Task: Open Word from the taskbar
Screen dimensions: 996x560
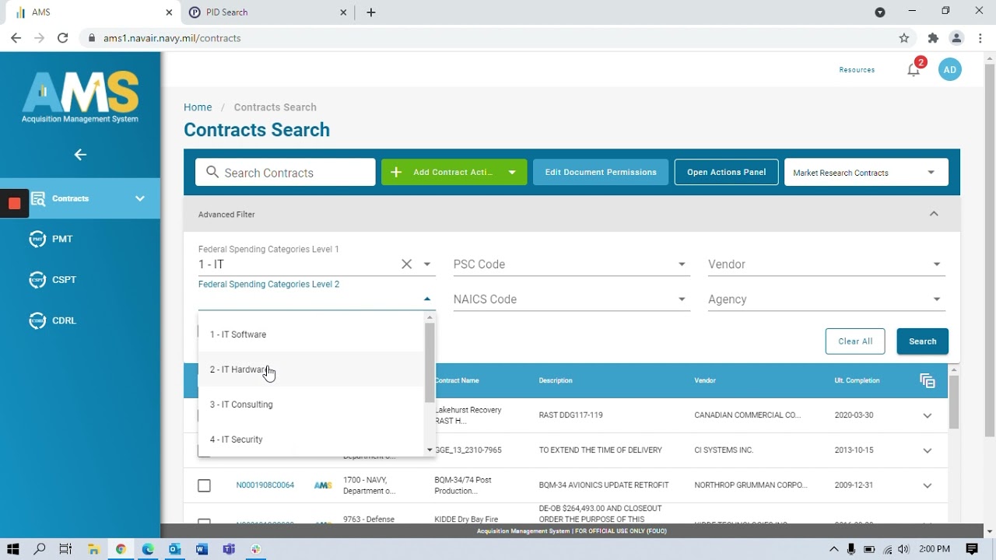Action: [x=202, y=549]
